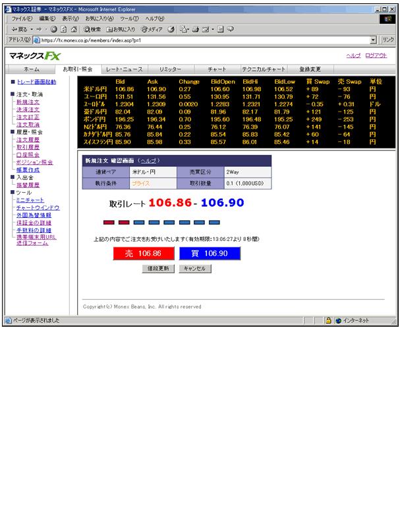The height and width of the screenshot is (528, 400).
Task: Open the 注文訂正 sidebar link
Action: point(28,117)
